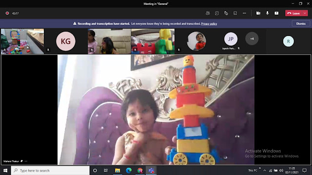
Task: Show hidden system tray icons
Action: (265, 171)
